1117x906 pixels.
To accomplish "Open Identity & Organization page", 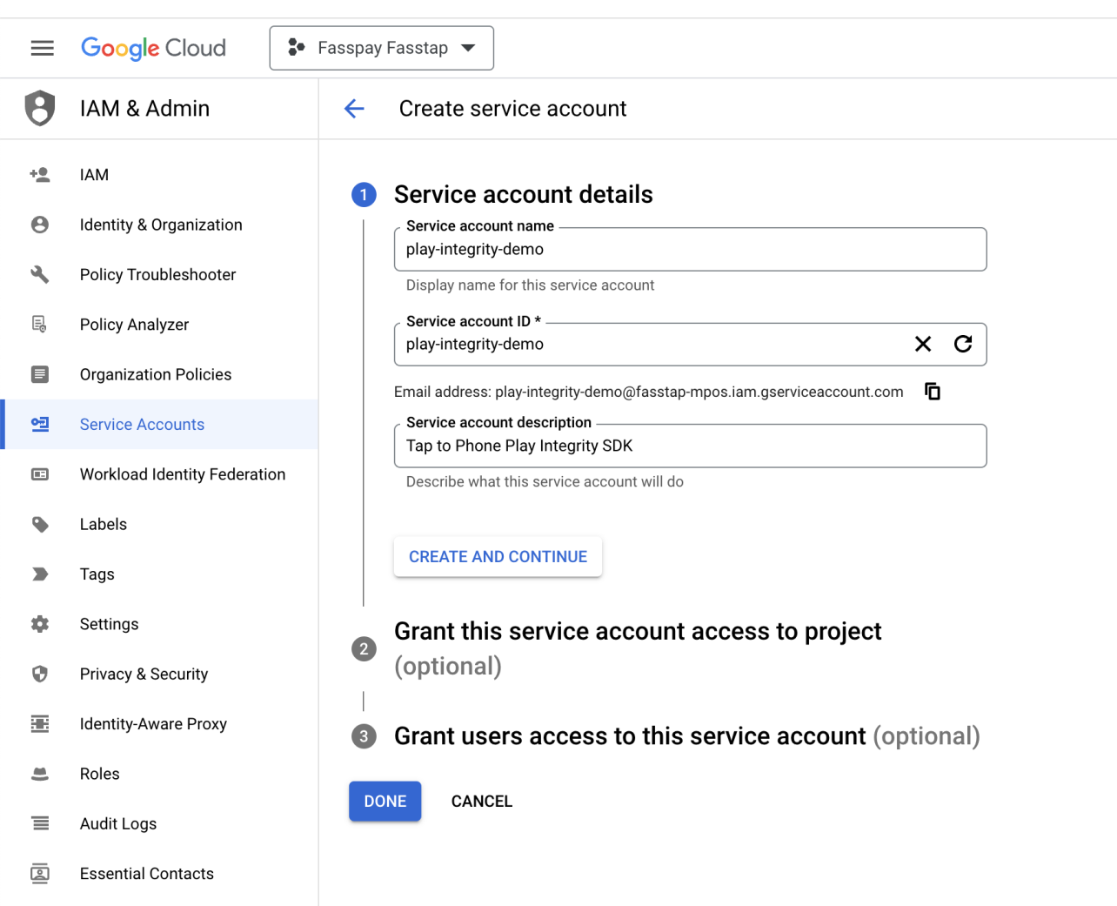I will tap(162, 225).
